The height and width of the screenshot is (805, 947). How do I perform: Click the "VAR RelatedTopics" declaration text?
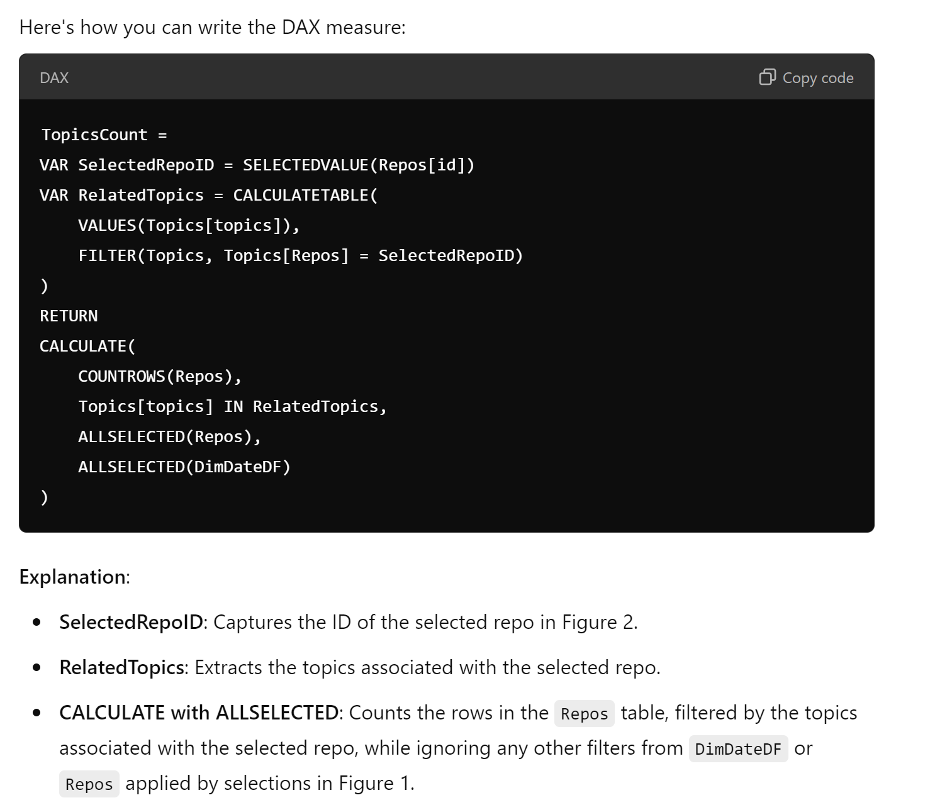(x=121, y=196)
